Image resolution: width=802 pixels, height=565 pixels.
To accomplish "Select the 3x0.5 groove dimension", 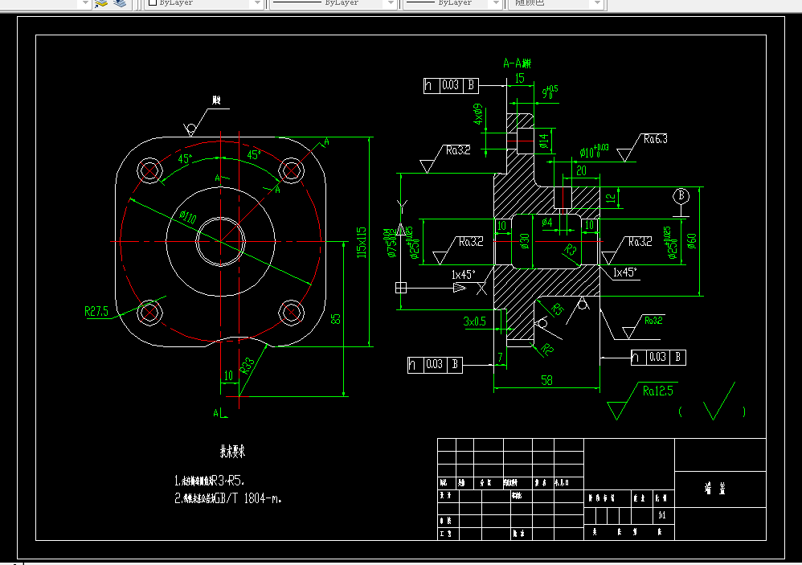I will (475, 321).
